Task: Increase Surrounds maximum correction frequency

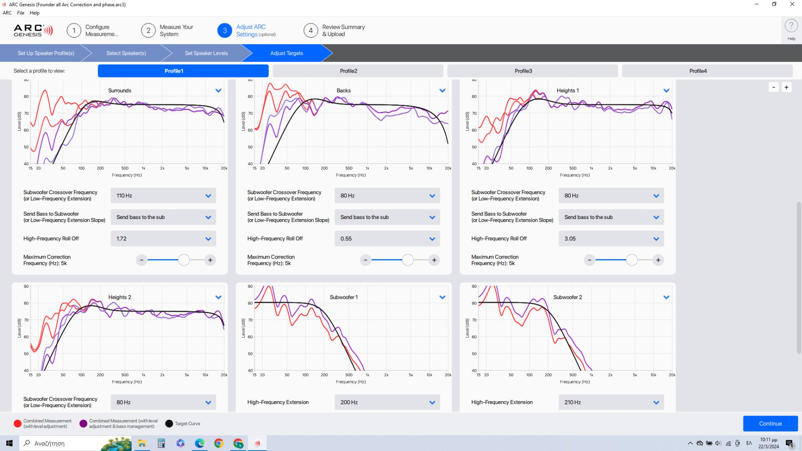Action: (210, 260)
